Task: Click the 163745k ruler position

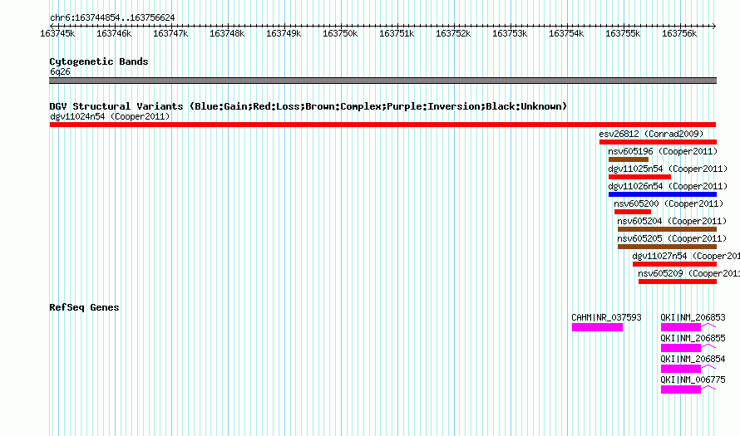Action: pos(57,33)
